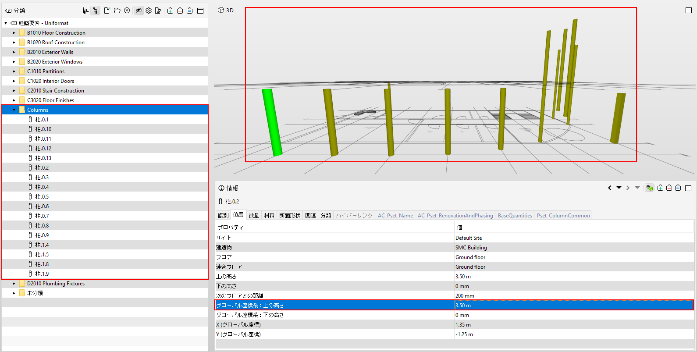Select the 次のフロアとの距離 row
697x352 pixels.
pyautogui.click(x=455, y=296)
